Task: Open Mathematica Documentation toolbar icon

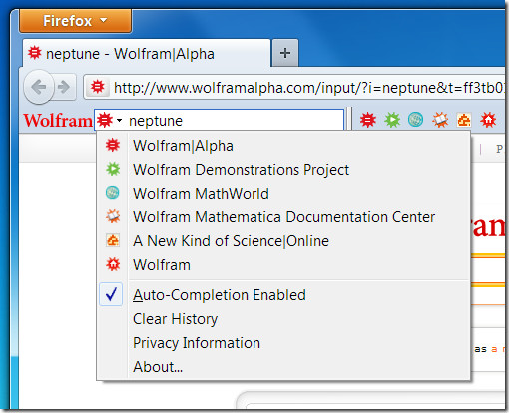Action: coord(440,120)
